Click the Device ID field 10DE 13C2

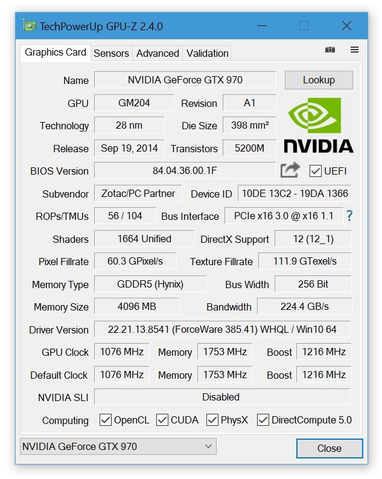coord(294,193)
